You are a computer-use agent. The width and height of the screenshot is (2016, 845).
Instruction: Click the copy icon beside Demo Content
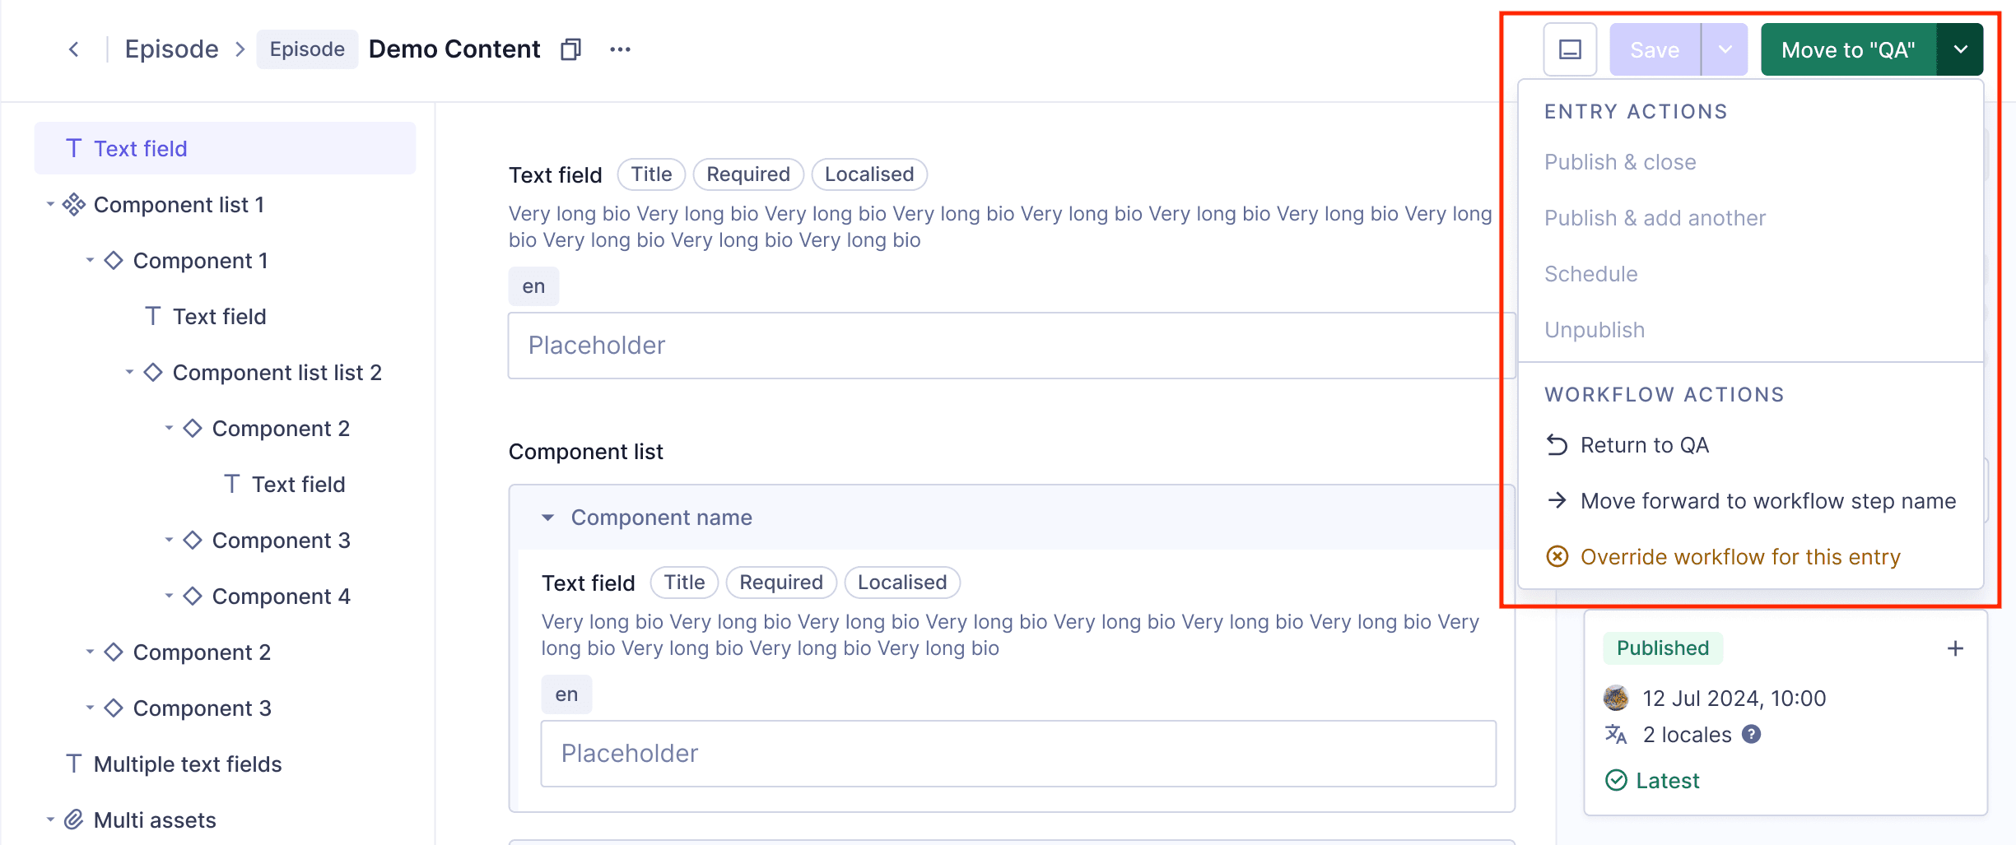point(570,49)
